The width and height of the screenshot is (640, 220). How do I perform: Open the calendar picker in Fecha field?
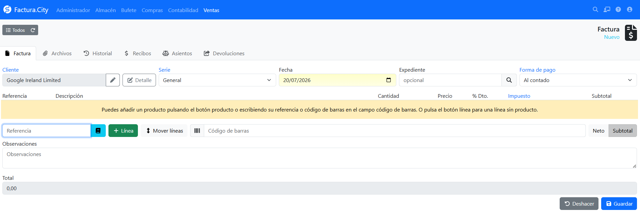pyautogui.click(x=389, y=80)
